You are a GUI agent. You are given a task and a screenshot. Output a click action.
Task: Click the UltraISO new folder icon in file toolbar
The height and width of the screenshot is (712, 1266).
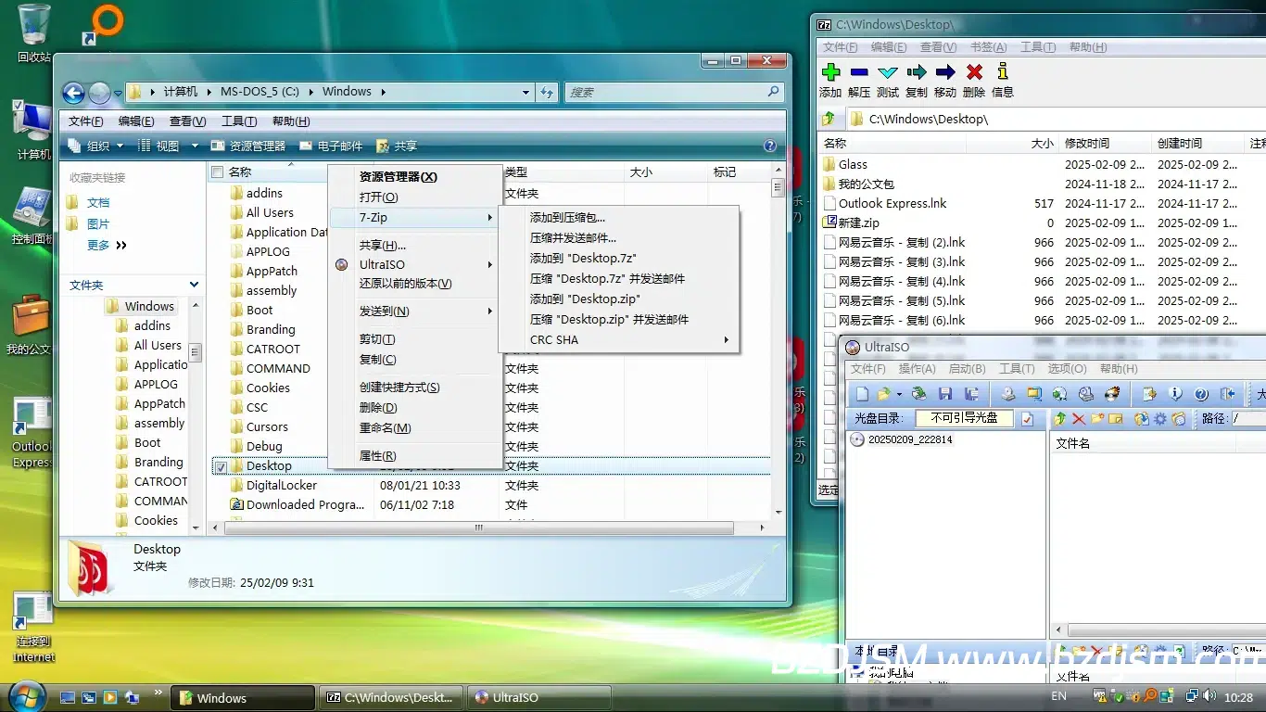(x=1097, y=419)
